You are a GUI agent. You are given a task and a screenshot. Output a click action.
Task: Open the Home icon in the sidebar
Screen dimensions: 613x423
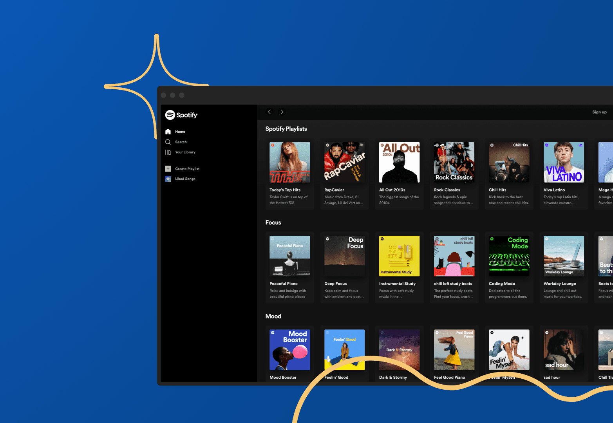(x=168, y=132)
